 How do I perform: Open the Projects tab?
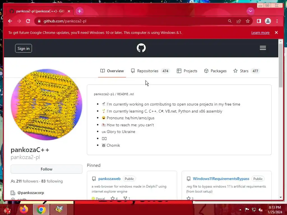[187, 71]
